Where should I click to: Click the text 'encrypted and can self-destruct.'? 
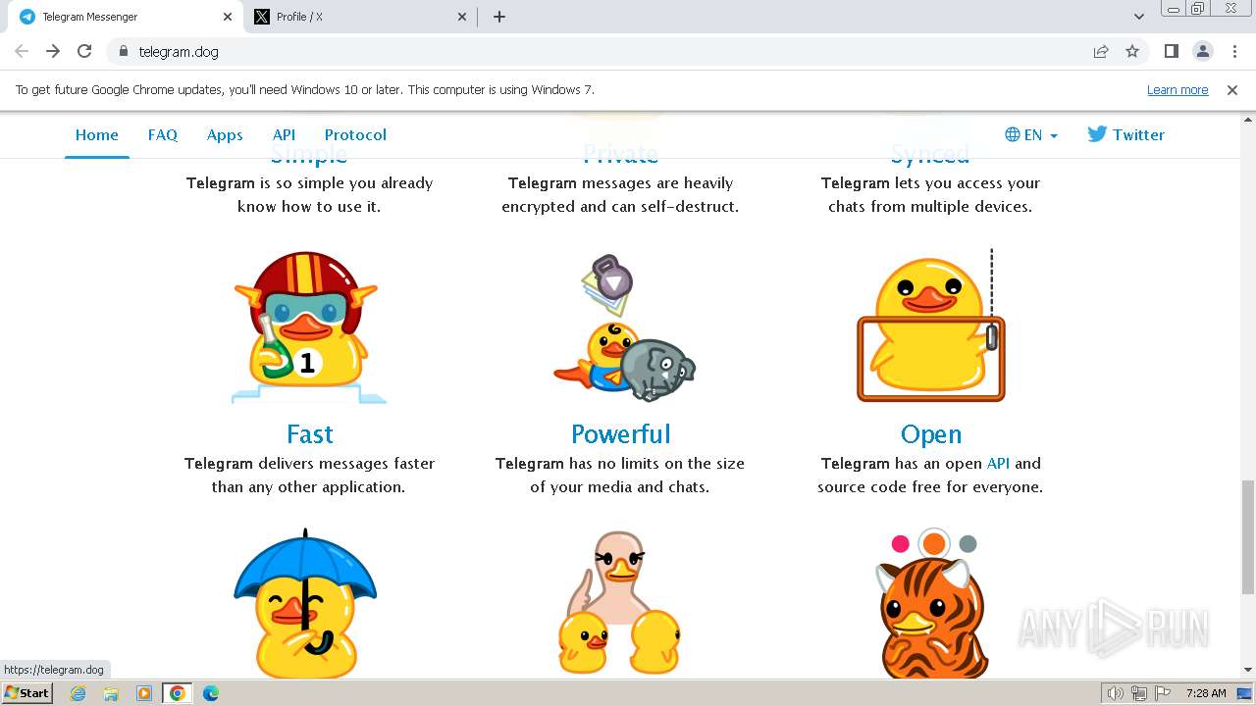[620, 207]
